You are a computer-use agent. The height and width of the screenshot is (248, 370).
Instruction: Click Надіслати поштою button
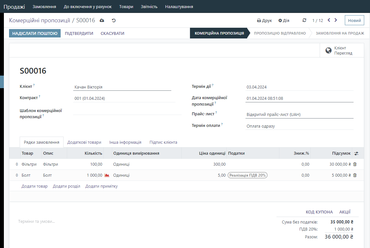coord(35,33)
